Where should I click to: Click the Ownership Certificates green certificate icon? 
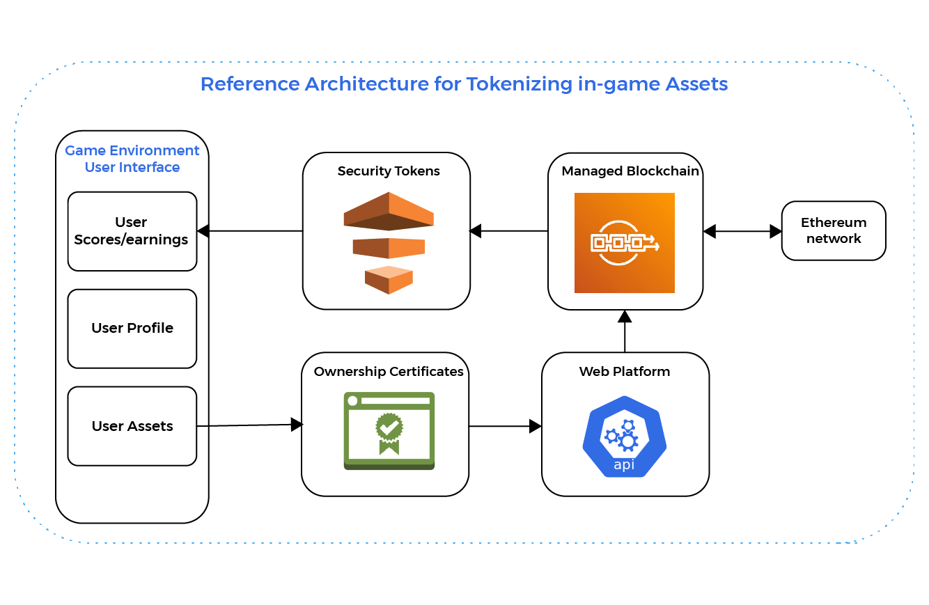pos(389,431)
